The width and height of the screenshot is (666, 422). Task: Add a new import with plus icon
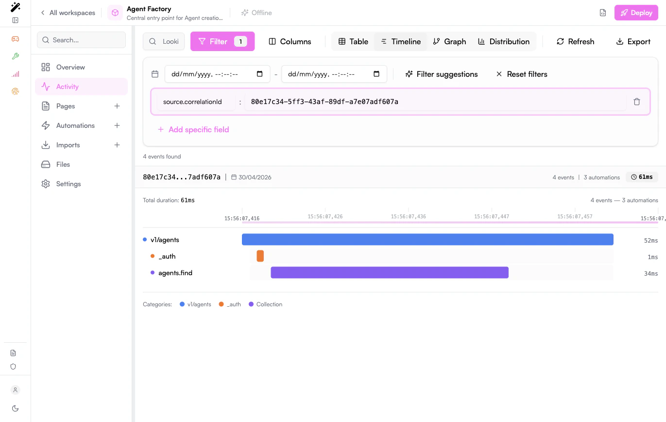(117, 145)
